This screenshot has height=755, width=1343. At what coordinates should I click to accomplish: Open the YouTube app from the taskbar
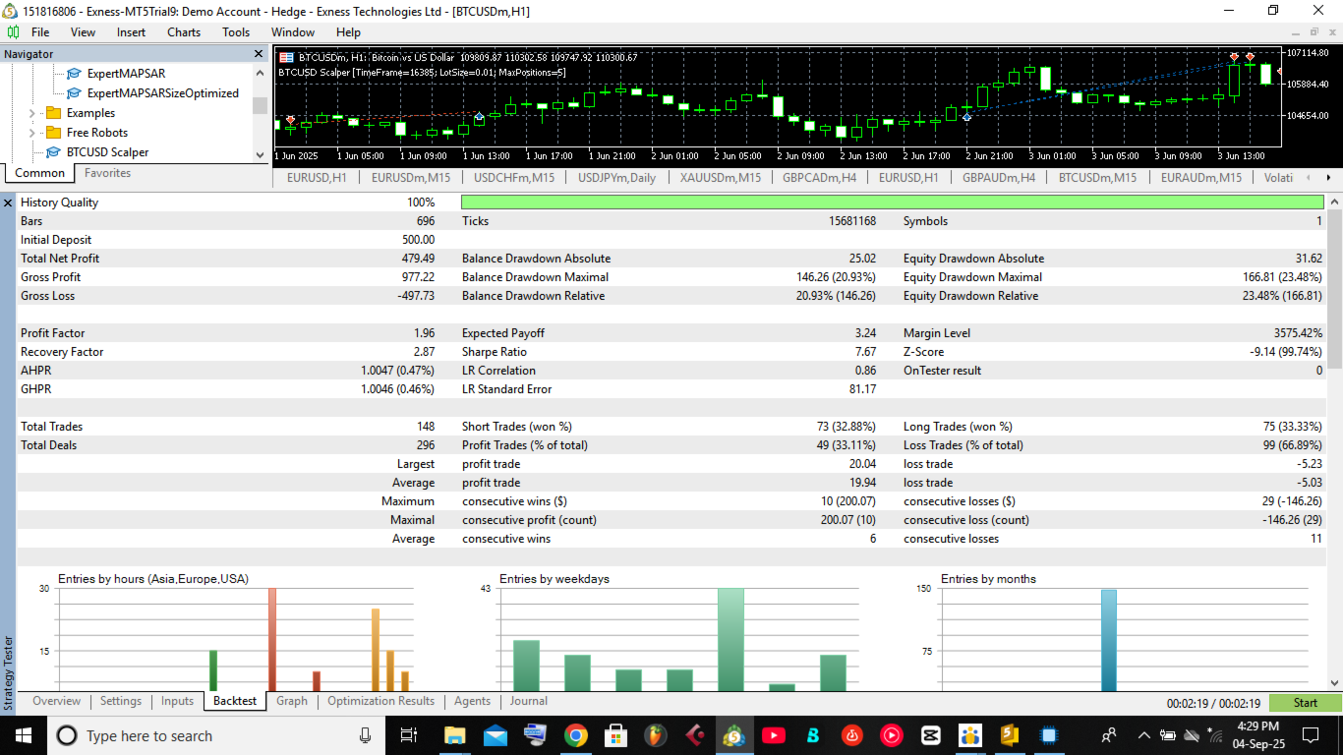(x=773, y=735)
